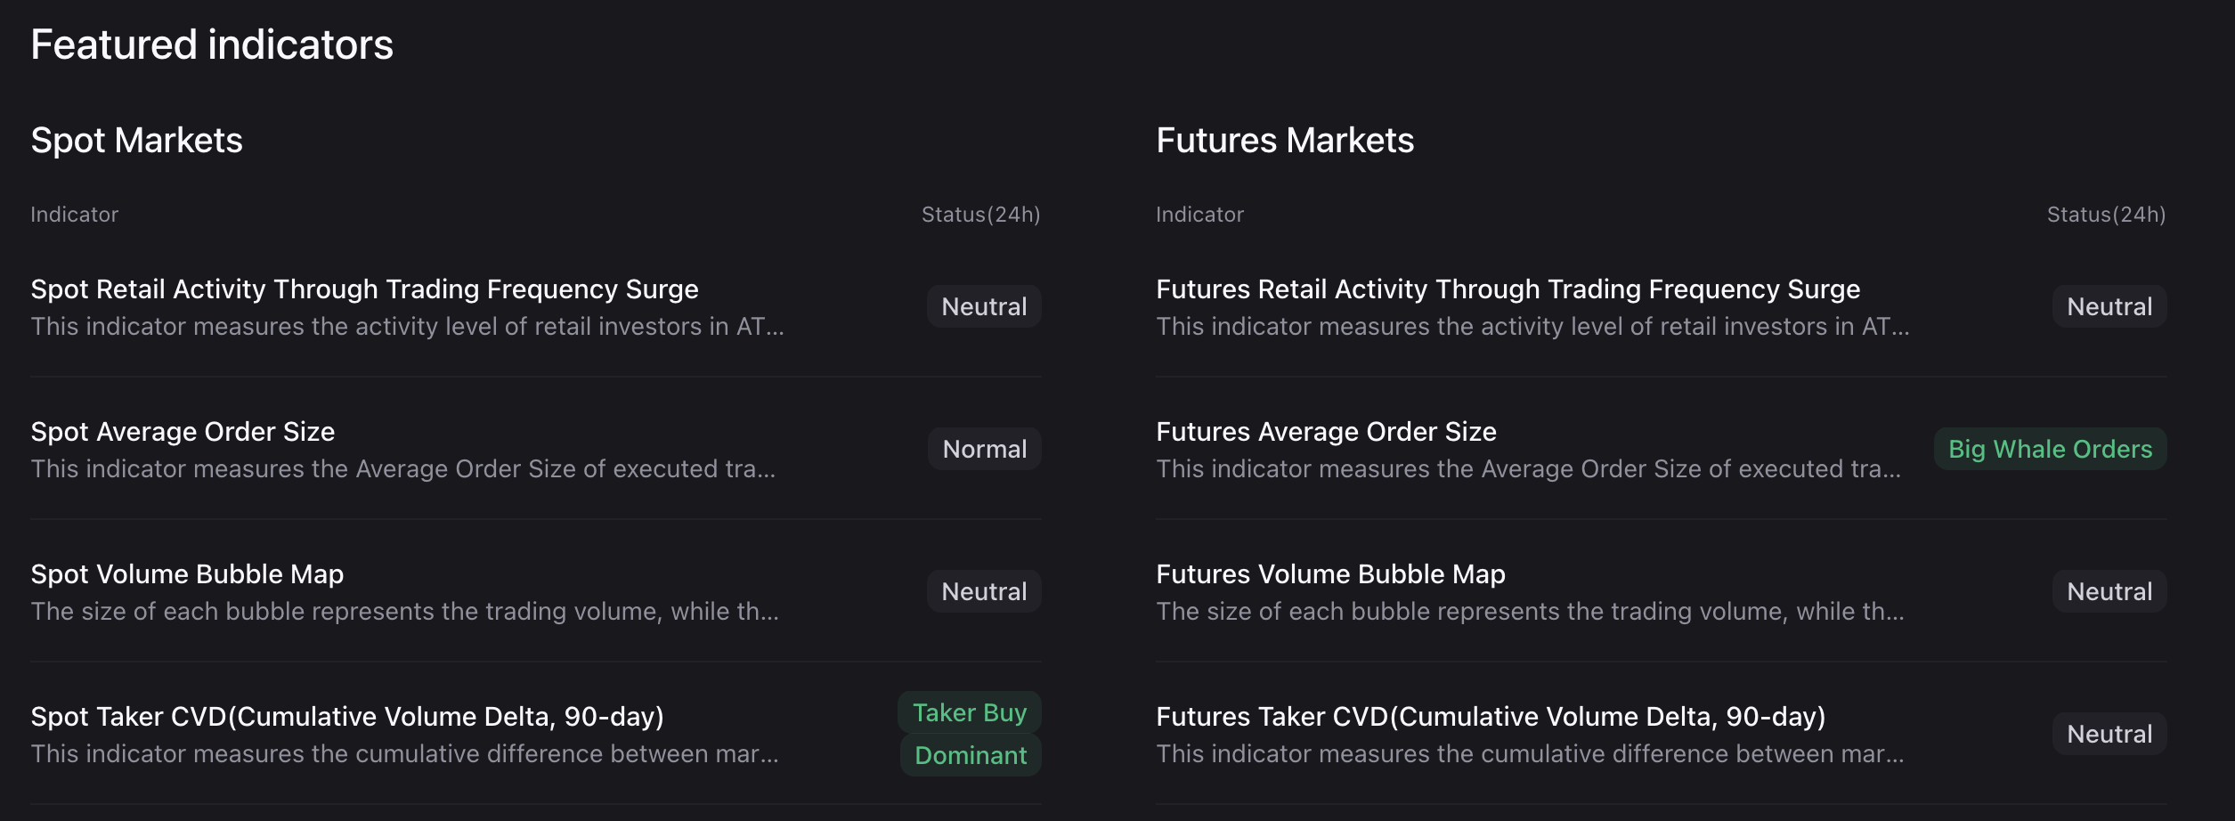Click Indicator column header under Futures Markets
The image size is (2235, 821).
point(1199,214)
